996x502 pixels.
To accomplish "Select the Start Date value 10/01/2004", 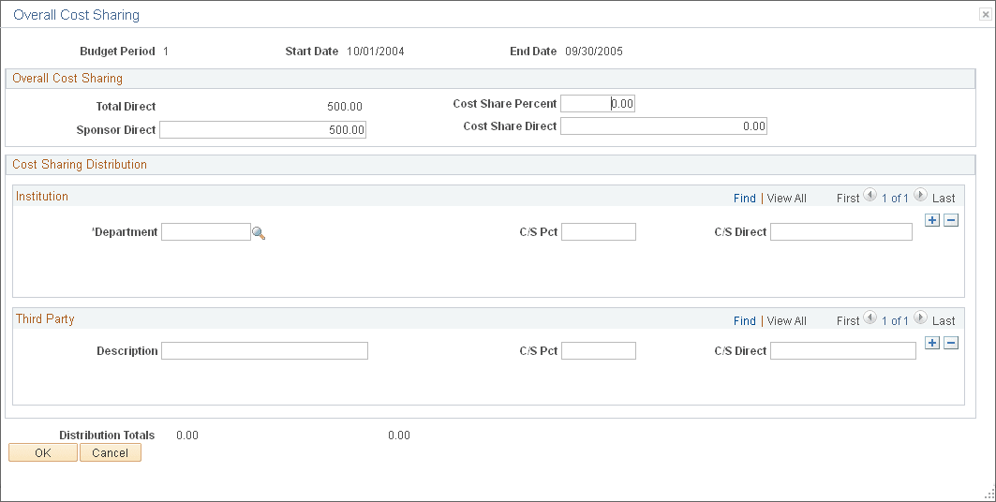I will click(376, 52).
